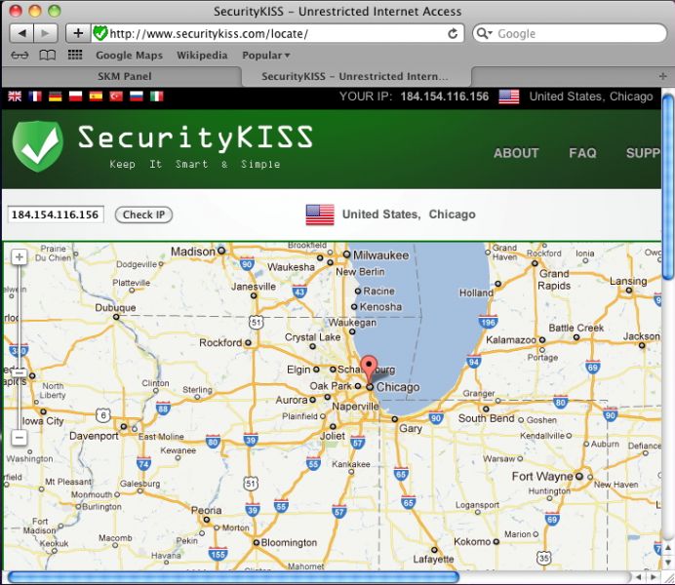675x585 pixels.
Task: Click the Kalamazoo label on the map
Action: pos(511,340)
